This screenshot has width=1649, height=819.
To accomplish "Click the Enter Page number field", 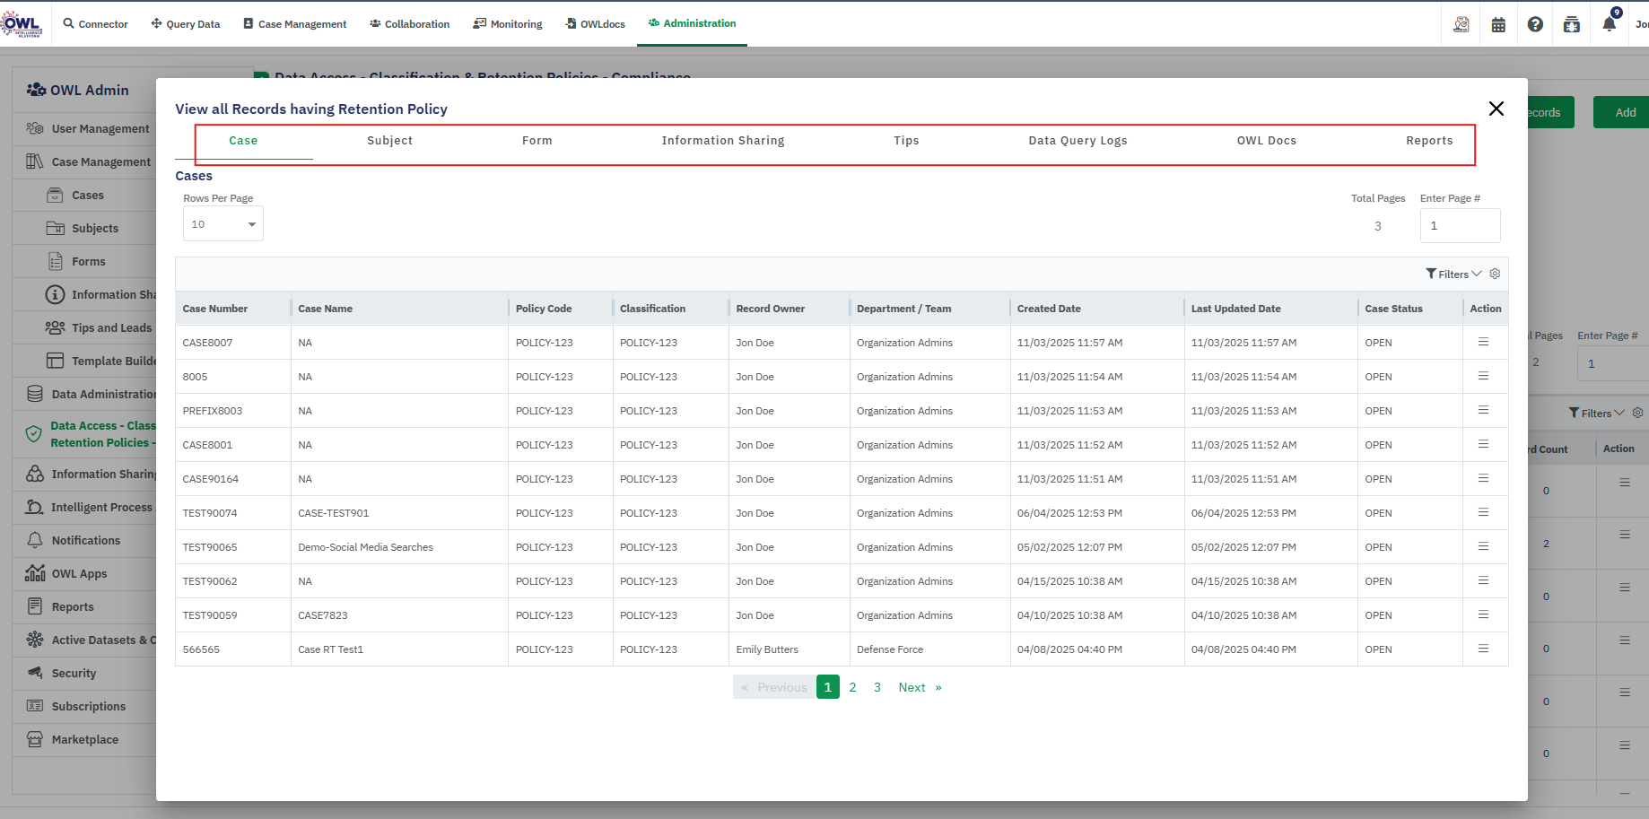I will point(1459,226).
